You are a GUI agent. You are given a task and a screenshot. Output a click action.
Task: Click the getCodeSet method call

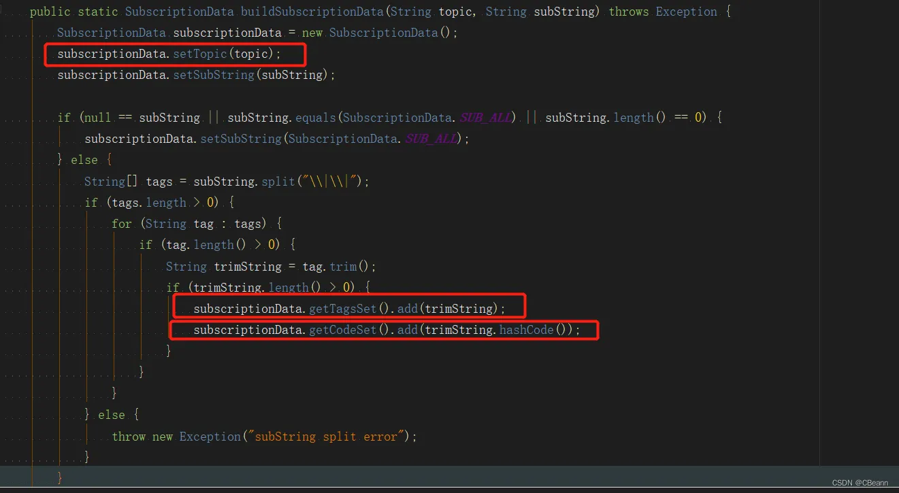343,330
